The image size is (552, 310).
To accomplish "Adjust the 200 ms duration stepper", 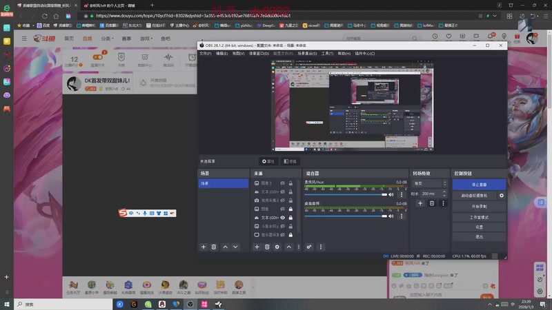I will [444, 194].
